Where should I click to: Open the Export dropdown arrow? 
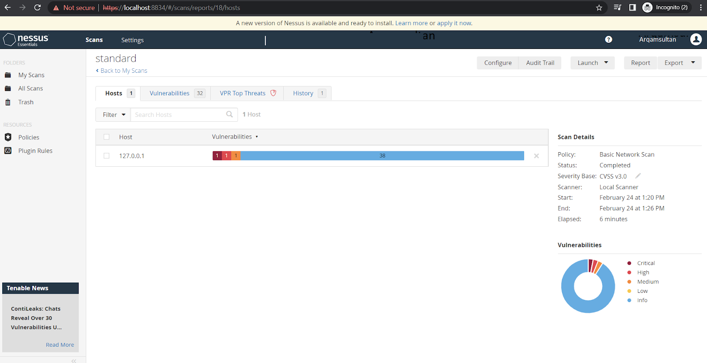[693, 63]
